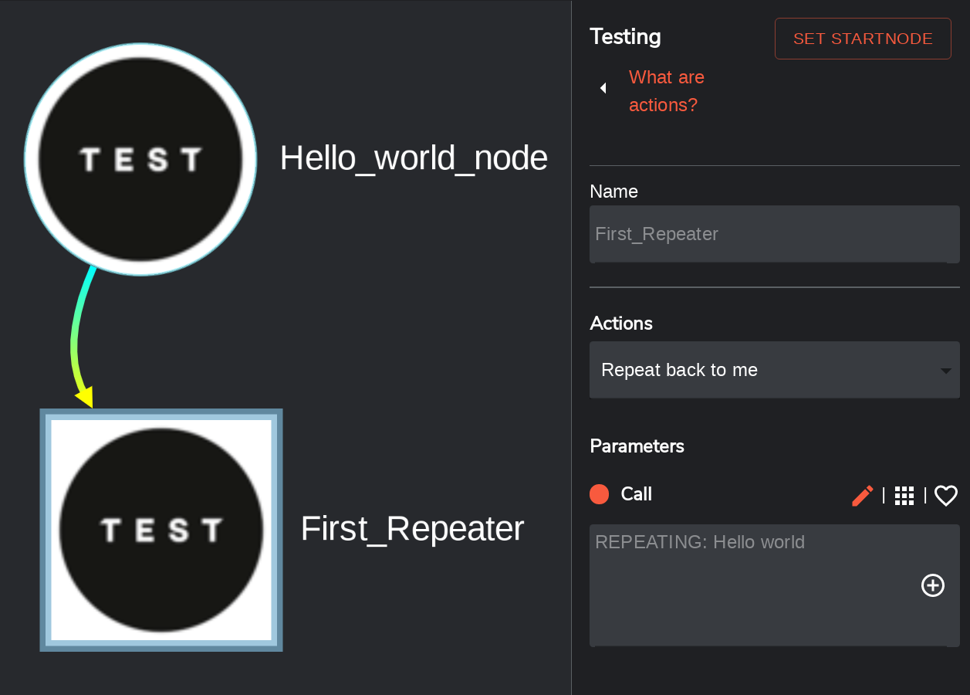This screenshot has height=695, width=970.
Task: Toggle the red circle beside Call
Action: (x=600, y=494)
